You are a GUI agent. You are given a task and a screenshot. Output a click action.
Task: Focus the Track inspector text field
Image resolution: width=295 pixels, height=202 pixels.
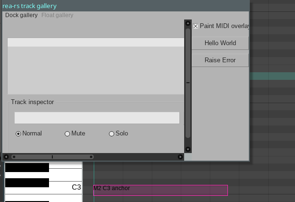[x=97, y=118]
